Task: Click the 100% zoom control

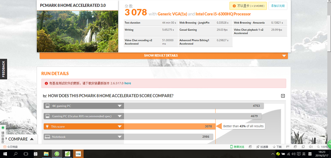Action: (322, 147)
